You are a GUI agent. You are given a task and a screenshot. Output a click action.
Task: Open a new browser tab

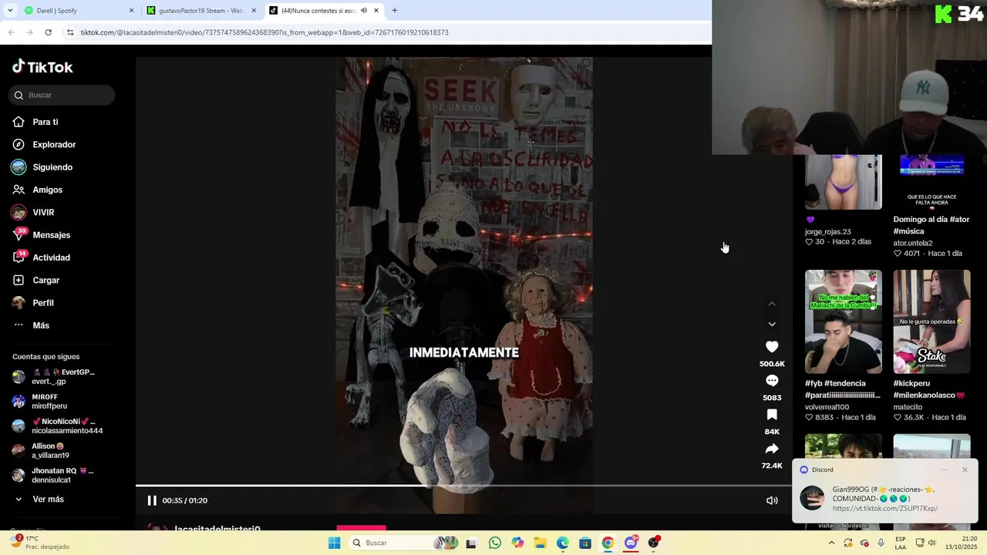tap(395, 11)
